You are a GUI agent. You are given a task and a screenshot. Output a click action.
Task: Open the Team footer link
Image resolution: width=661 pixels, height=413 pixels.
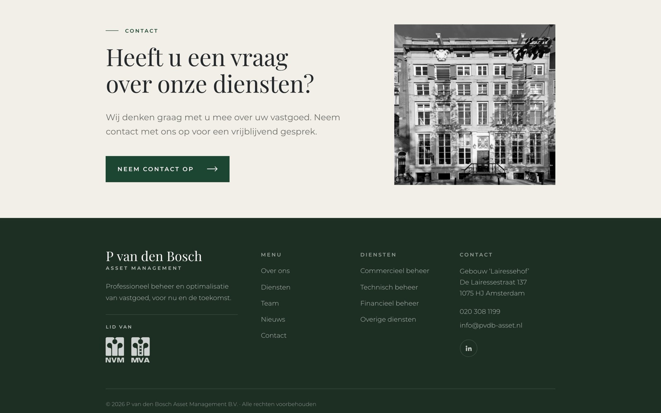coord(270,303)
